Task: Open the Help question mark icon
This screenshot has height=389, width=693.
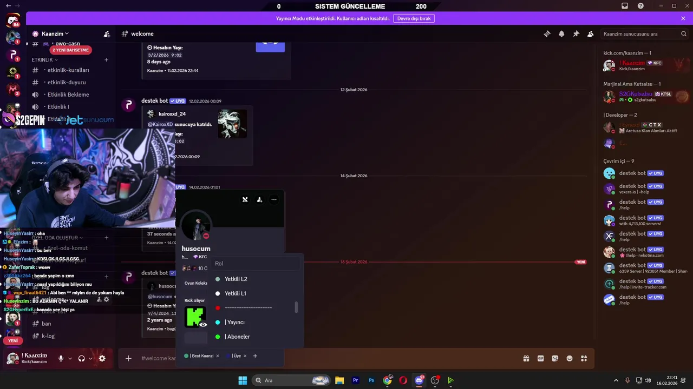Action: 640,6
